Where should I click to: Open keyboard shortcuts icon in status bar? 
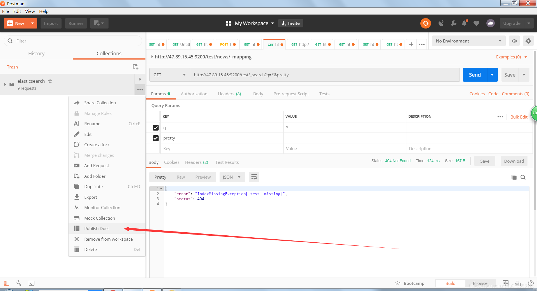(518, 283)
